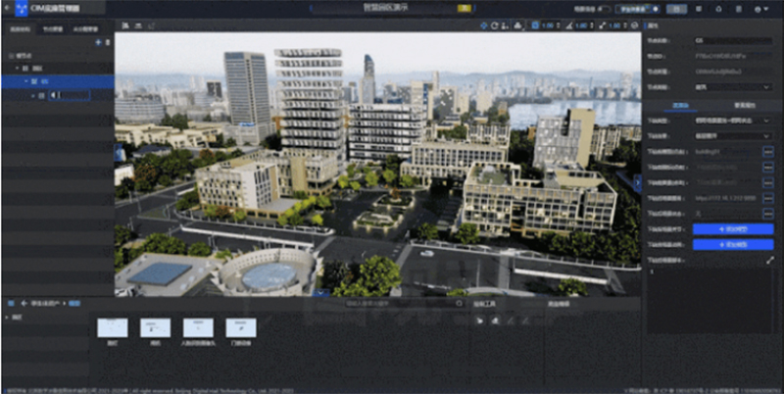Image resolution: width=784 pixels, height=394 pixels.
Task: Open the user account dropdown in top bar
Action: (x=761, y=9)
